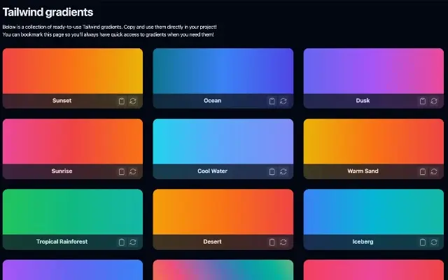The image size is (448, 280).
Task: Copy the Sunset gradient to clipboard
Action: [121, 101]
